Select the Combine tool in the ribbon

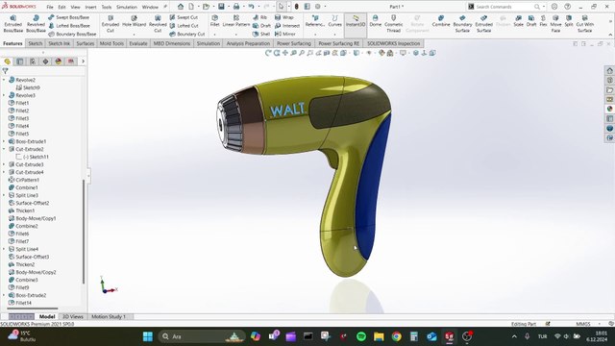441,21
